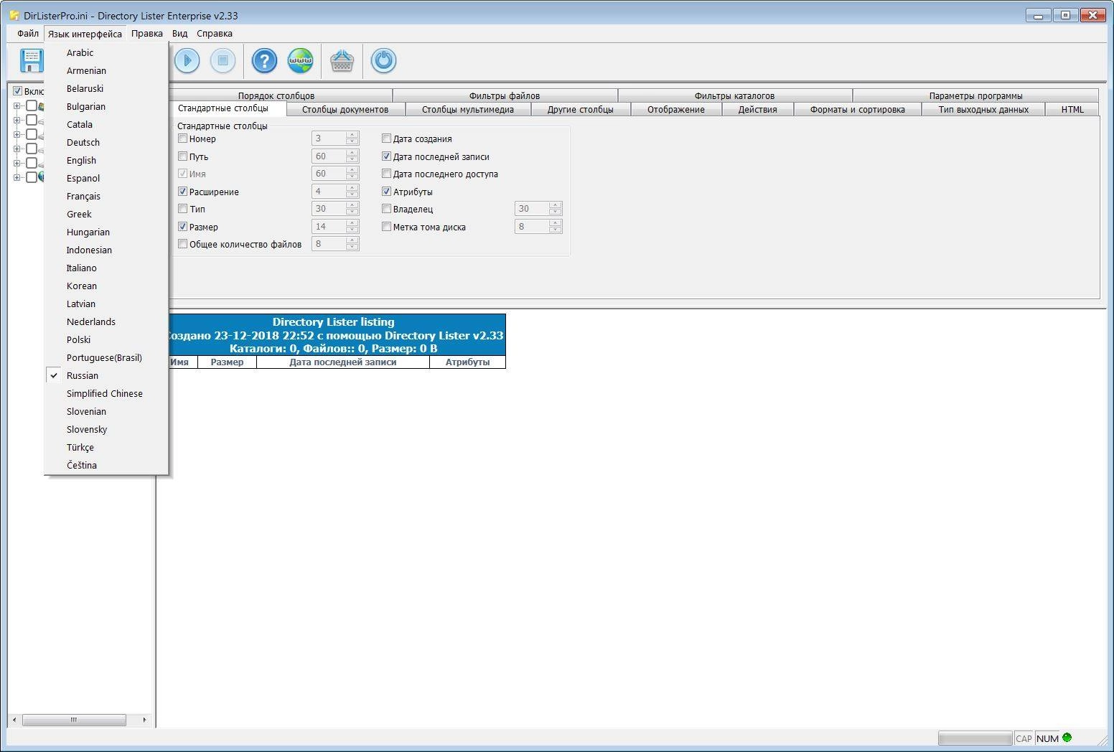Select Italiano interface language
1114x752 pixels.
106,268
